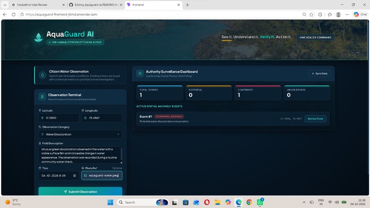Screen dimensions: 370x208
Task: Click the ACTIVE SPATIAL ANOMALY EVENTS heading
Action: tap(159, 106)
